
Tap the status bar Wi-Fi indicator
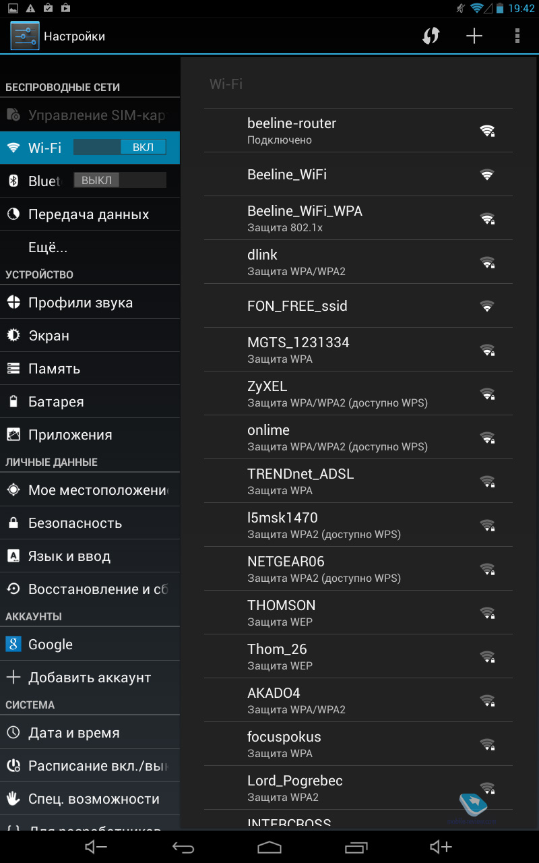(478, 8)
